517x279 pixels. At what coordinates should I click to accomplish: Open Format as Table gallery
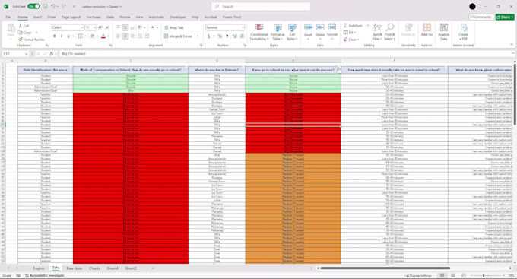click(x=278, y=32)
